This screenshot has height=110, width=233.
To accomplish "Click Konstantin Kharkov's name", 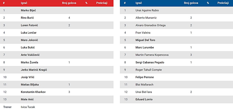I will point(33,92).
